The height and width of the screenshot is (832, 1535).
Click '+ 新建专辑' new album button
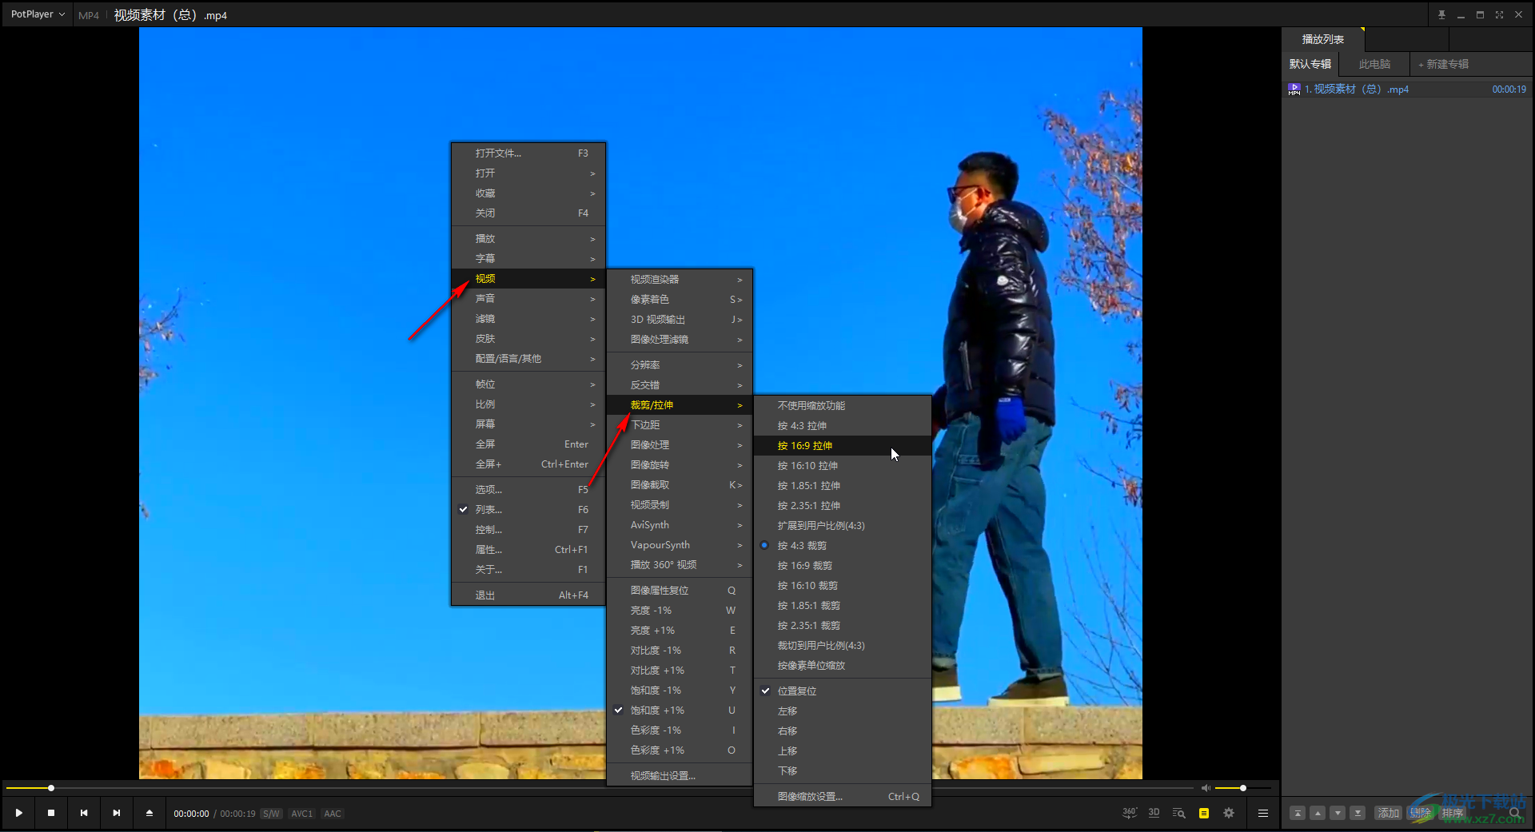click(1443, 64)
